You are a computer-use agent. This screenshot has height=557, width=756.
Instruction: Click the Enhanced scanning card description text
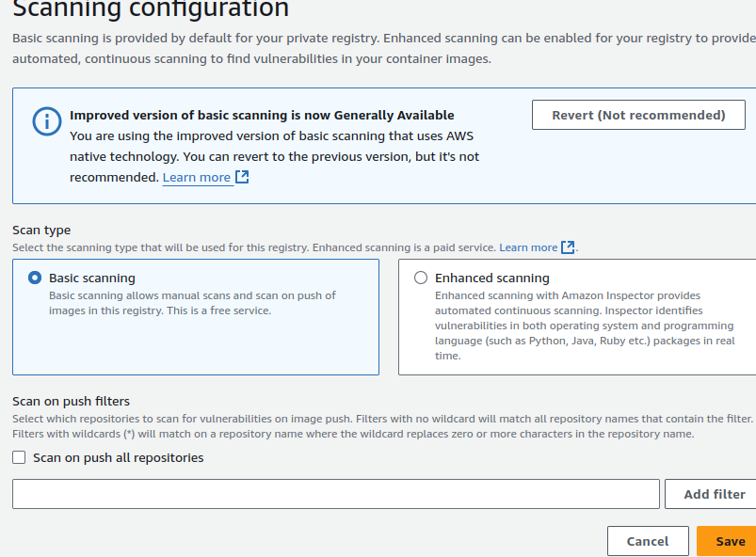click(584, 326)
